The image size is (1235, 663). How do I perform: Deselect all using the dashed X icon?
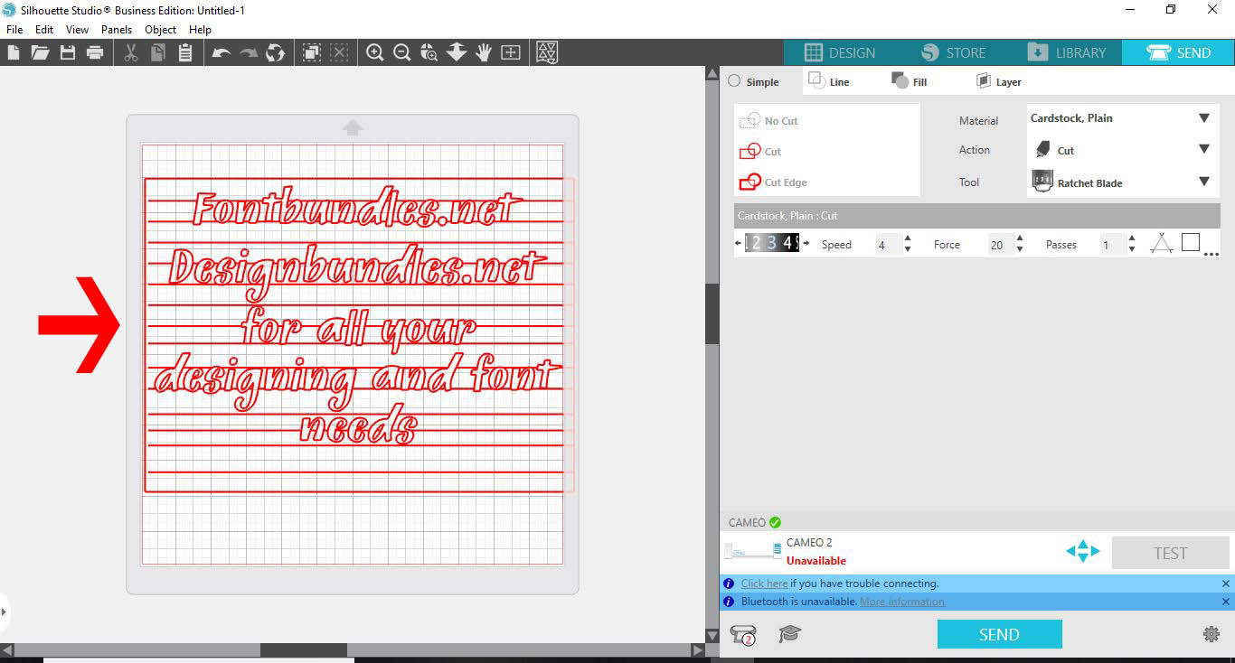tap(339, 52)
